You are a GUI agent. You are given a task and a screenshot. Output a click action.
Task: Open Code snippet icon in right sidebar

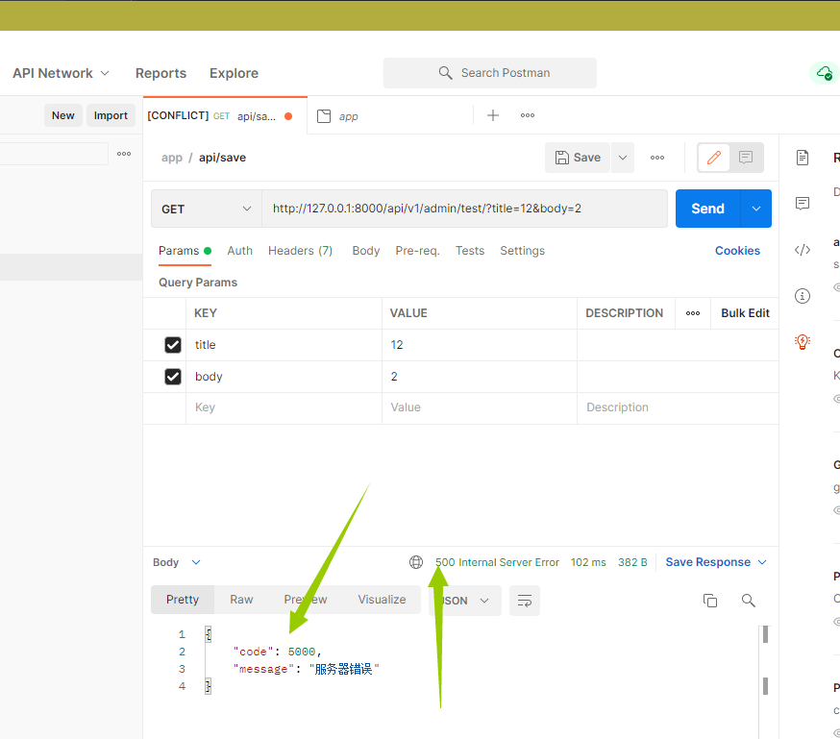(x=803, y=250)
